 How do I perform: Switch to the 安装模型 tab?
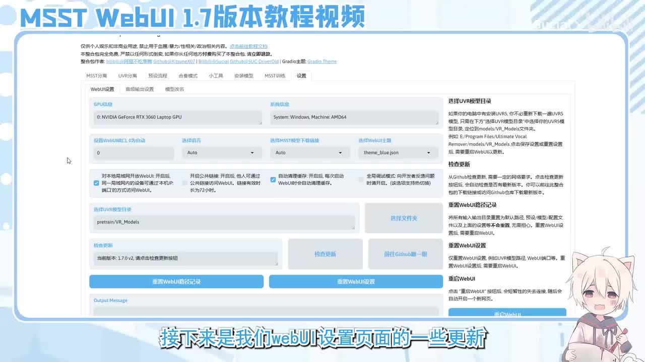[244, 76]
